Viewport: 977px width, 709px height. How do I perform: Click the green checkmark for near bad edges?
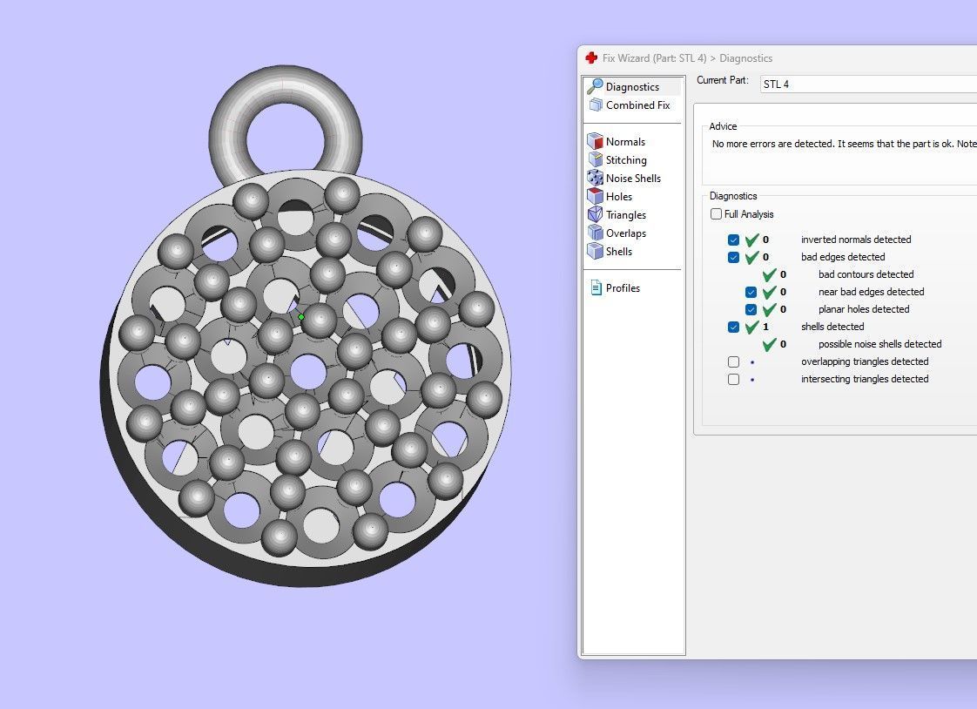tap(770, 292)
